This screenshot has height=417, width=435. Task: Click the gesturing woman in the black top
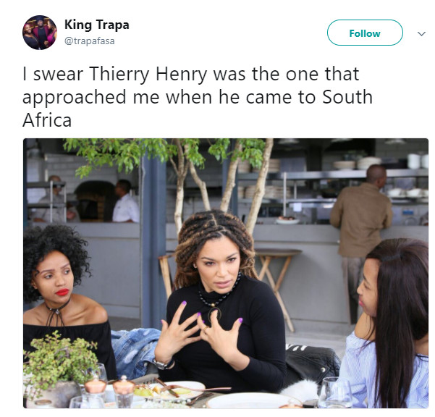coord(219,300)
